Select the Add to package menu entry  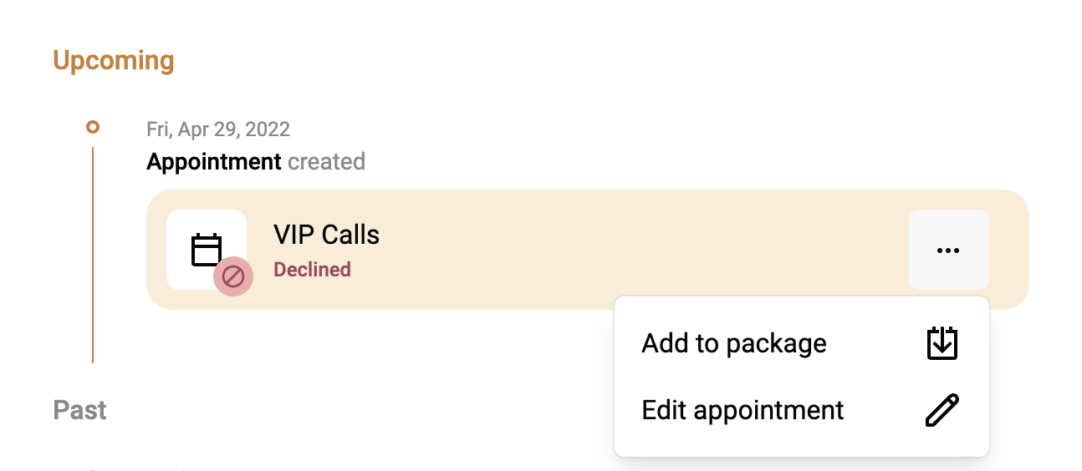[x=801, y=343]
